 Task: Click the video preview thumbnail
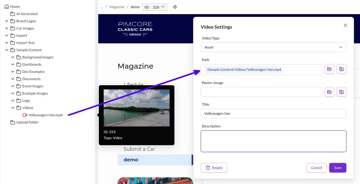point(137,108)
